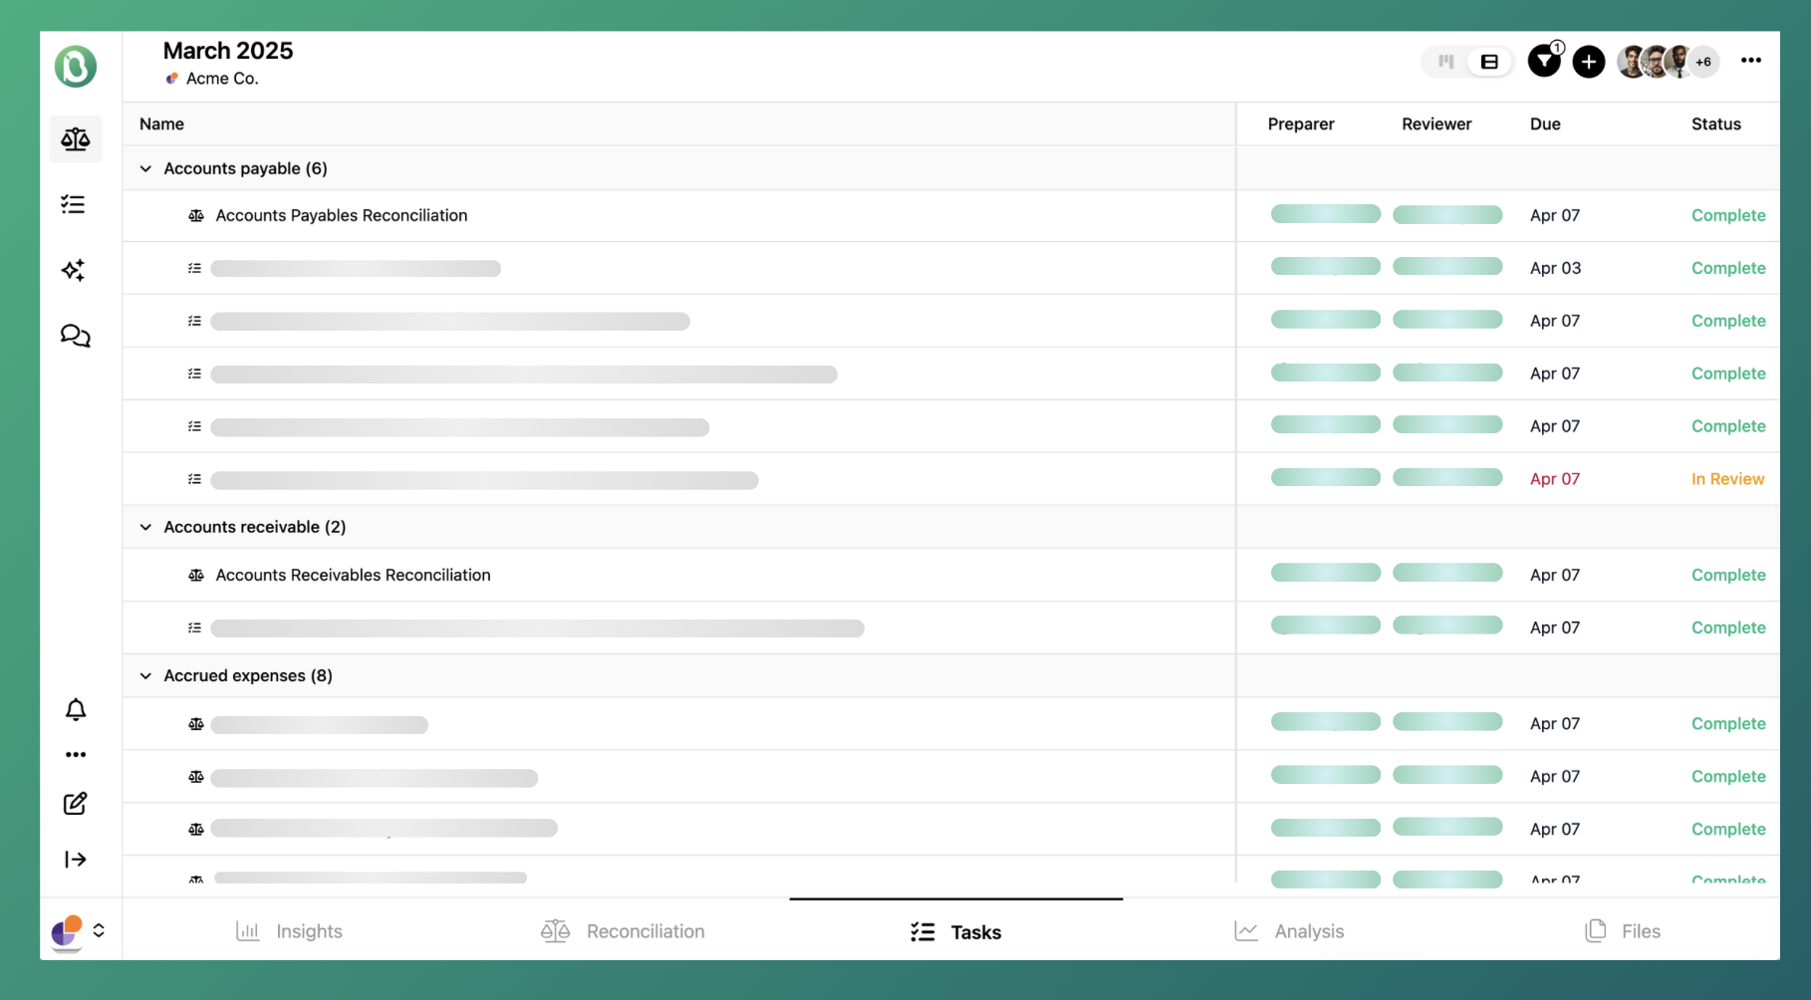Sort by the Status column header
The image size is (1811, 1000).
[1715, 125]
